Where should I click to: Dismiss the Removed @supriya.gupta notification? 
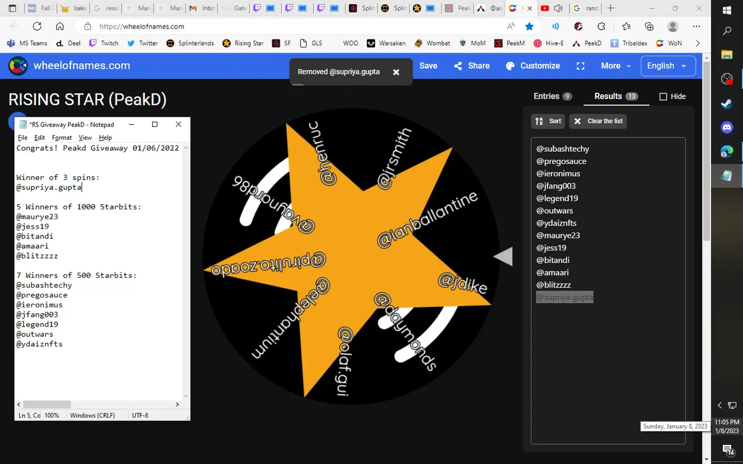[x=396, y=72]
